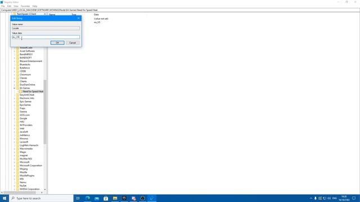Select the Need for Speed Heat key
The image size is (360, 202).
(33, 91)
